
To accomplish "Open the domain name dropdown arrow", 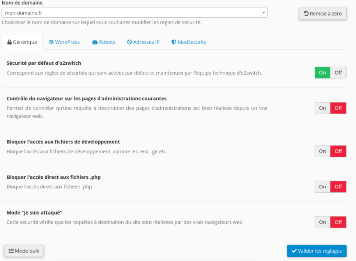I will click(264, 13).
